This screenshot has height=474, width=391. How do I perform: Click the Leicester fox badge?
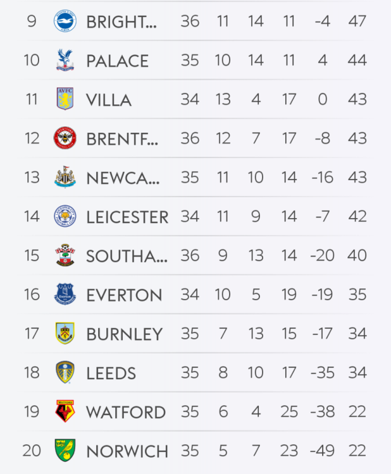point(65,217)
